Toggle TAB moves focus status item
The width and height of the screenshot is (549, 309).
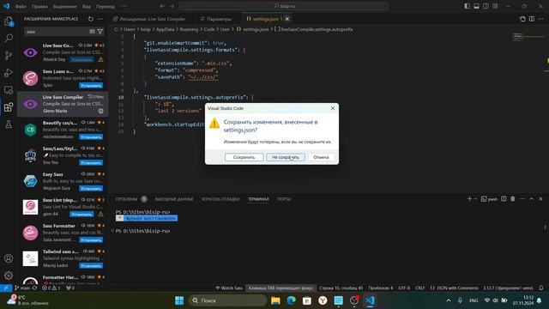[x=281, y=288]
